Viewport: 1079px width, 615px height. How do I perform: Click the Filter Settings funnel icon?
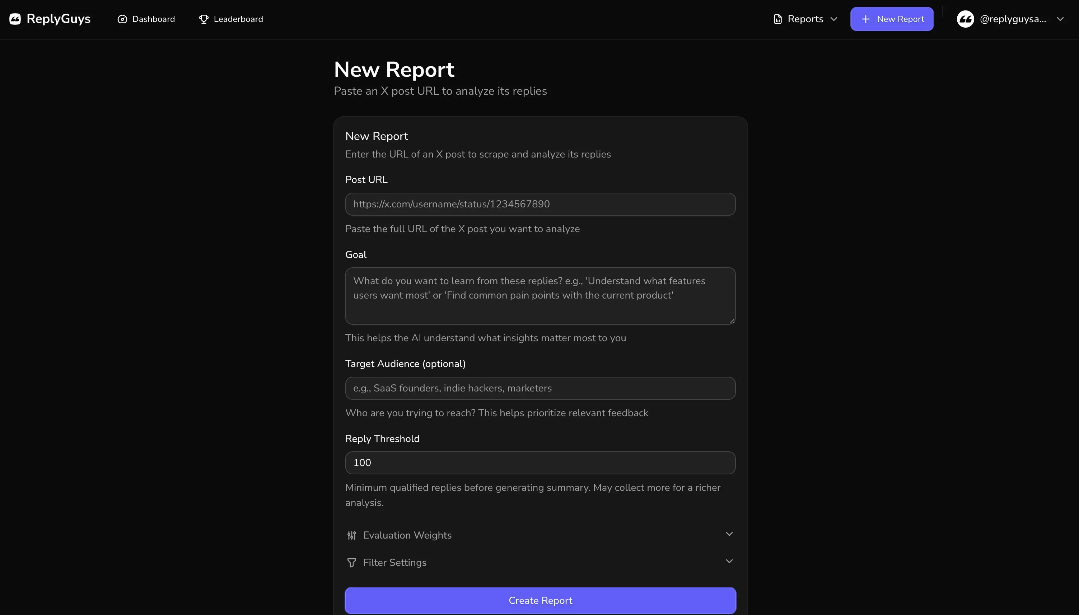[352, 562]
